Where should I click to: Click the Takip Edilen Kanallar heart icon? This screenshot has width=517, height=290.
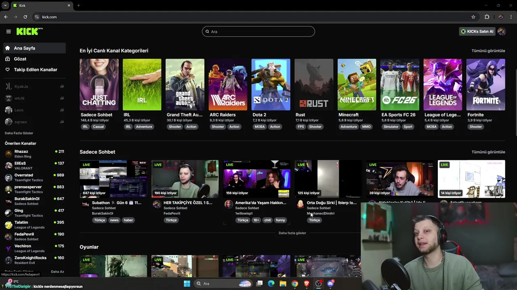[x=7, y=70]
